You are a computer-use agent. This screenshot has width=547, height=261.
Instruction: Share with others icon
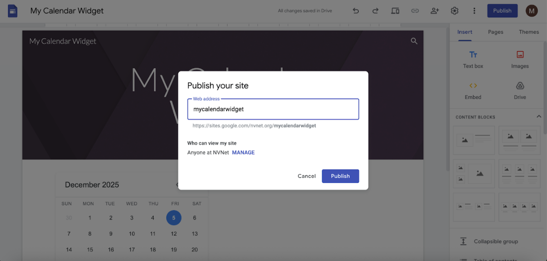[x=434, y=11]
